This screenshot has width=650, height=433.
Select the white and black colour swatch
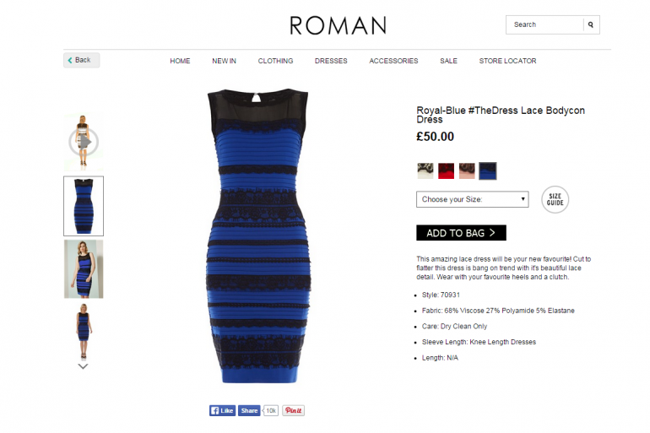(x=425, y=170)
